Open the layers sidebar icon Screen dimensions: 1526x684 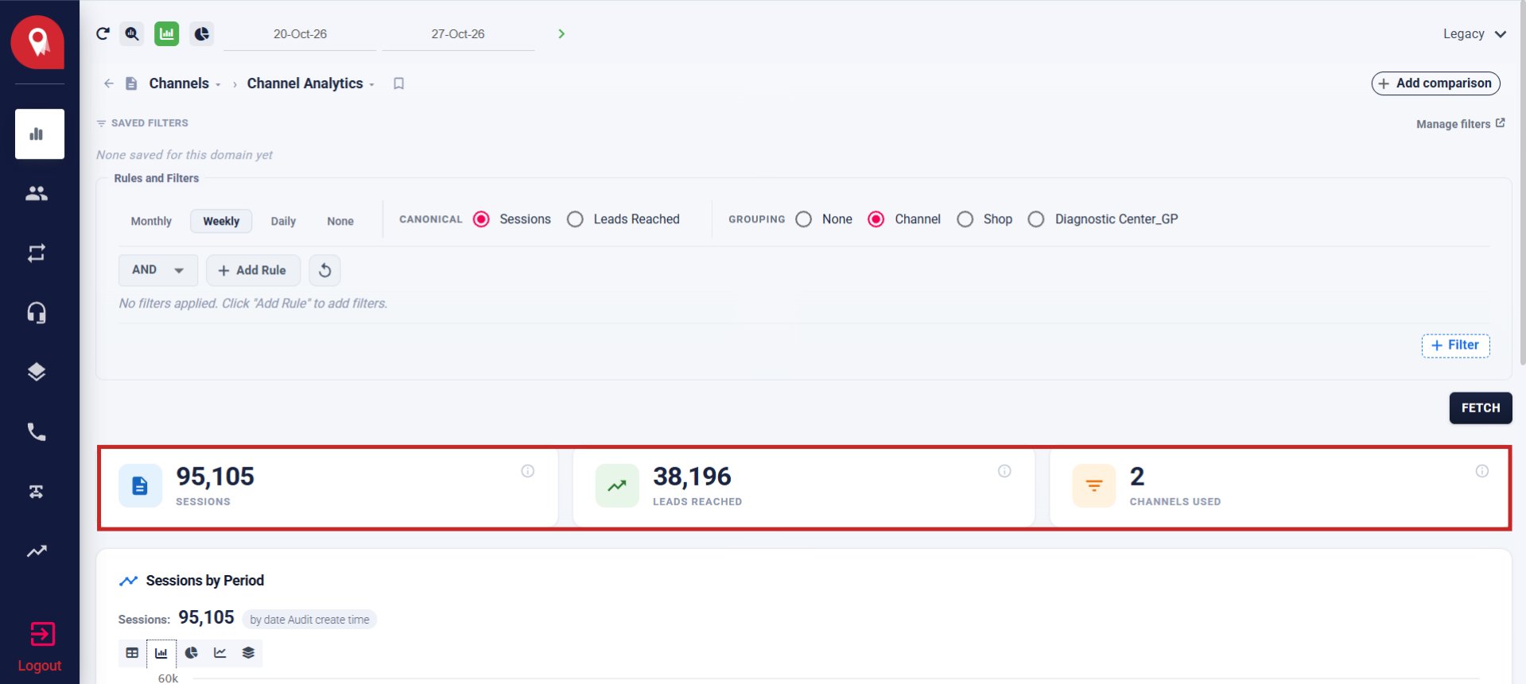coord(37,372)
